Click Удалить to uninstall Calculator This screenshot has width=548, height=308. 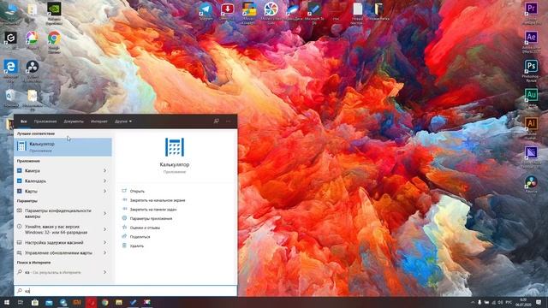coord(137,246)
